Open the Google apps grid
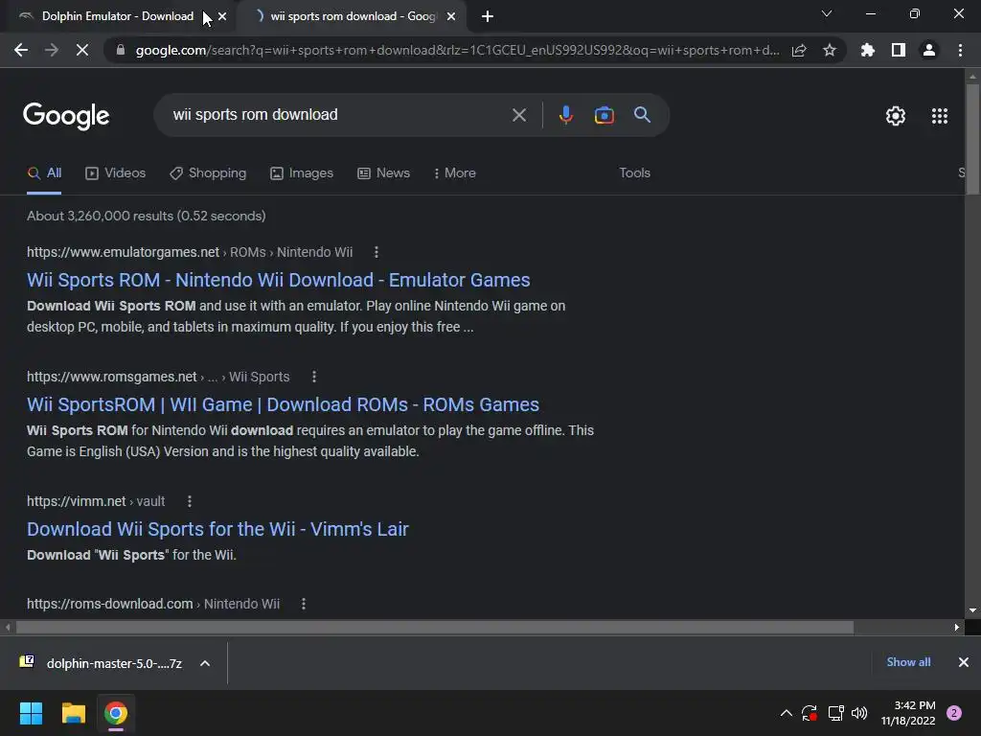981x736 pixels. tap(939, 116)
